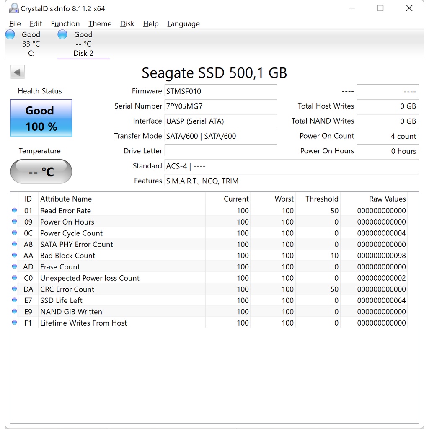Click the status dot for Power On Hours row
This screenshot has height=429, width=429.
(15, 221)
